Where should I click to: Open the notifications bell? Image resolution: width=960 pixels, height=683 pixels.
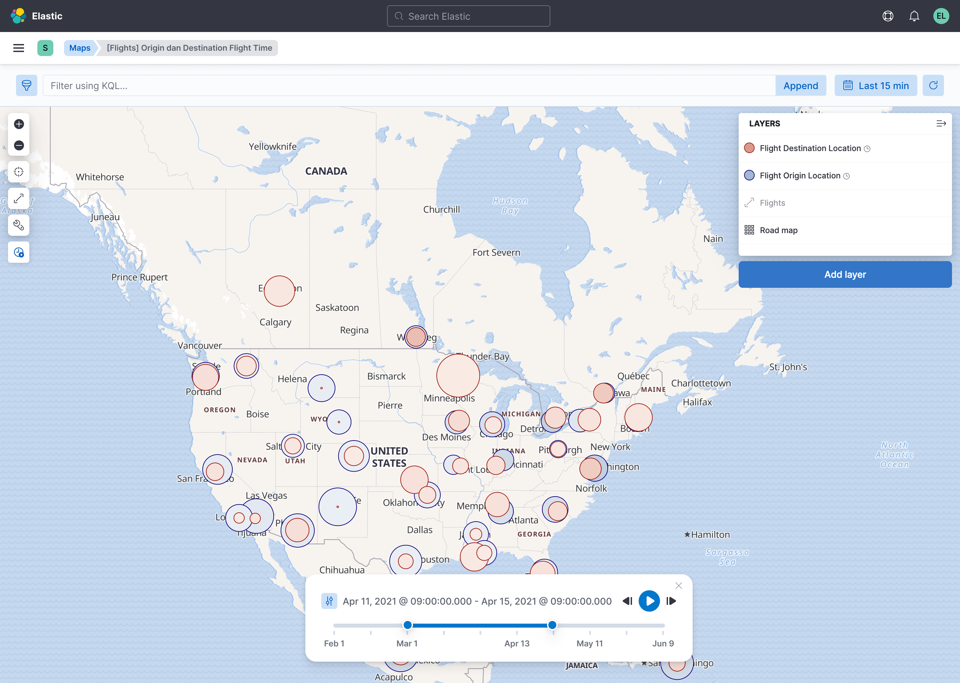point(914,16)
